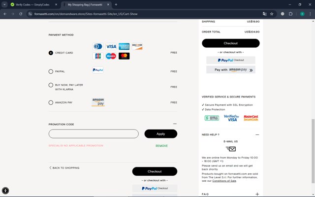The image size is (315, 197).
Task: Collapse the Need Help section
Action: [x=257, y=134]
